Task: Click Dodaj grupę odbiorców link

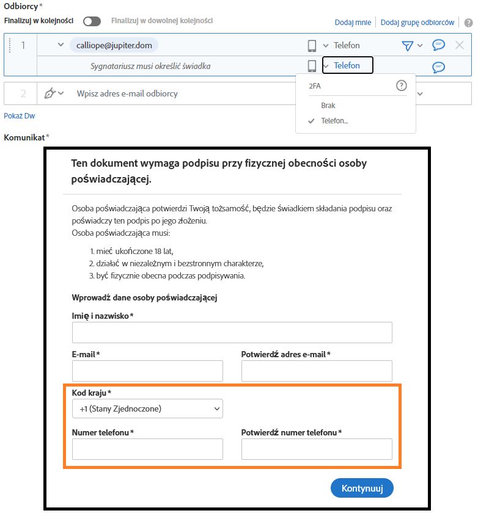Action: [417, 22]
